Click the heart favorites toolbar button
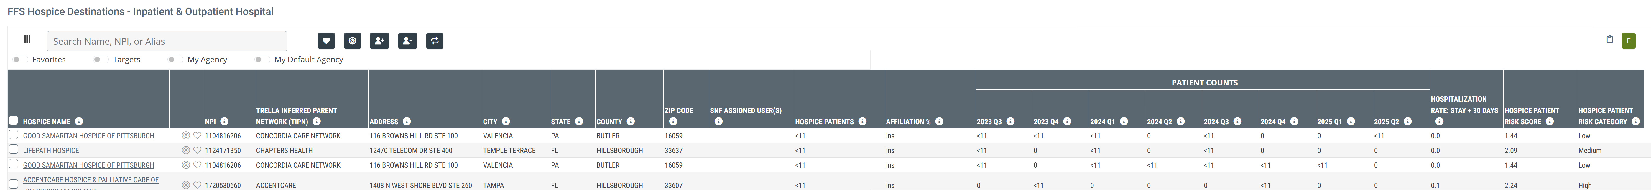The width and height of the screenshot is (1651, 190). 326,41
